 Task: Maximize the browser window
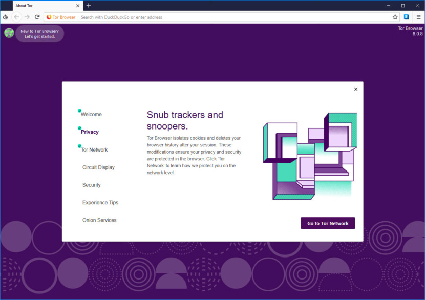tap(403, 6)
